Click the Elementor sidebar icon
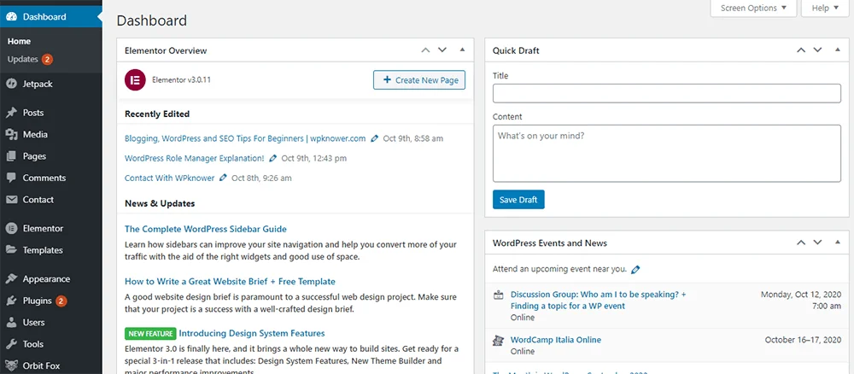The image size is (854, 374). click(x=11, y=229)
